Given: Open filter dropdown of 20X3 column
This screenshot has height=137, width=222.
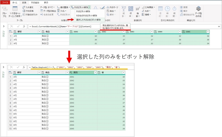Looking at the screenshot, I should click(152, 32).
